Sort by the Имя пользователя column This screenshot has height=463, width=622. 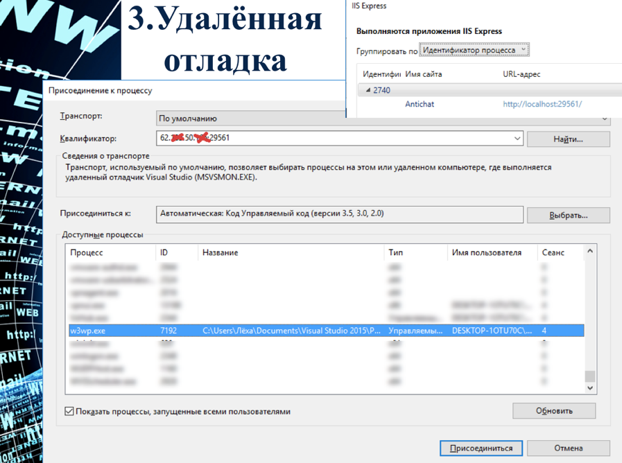pyautogui.click(x=485, y=252)
